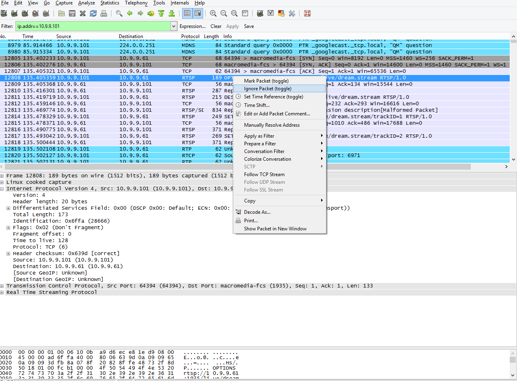Click inside the display filter input field
Viewport: 517px width, 381px height.
pyautogui.click(x=92, y=26)
